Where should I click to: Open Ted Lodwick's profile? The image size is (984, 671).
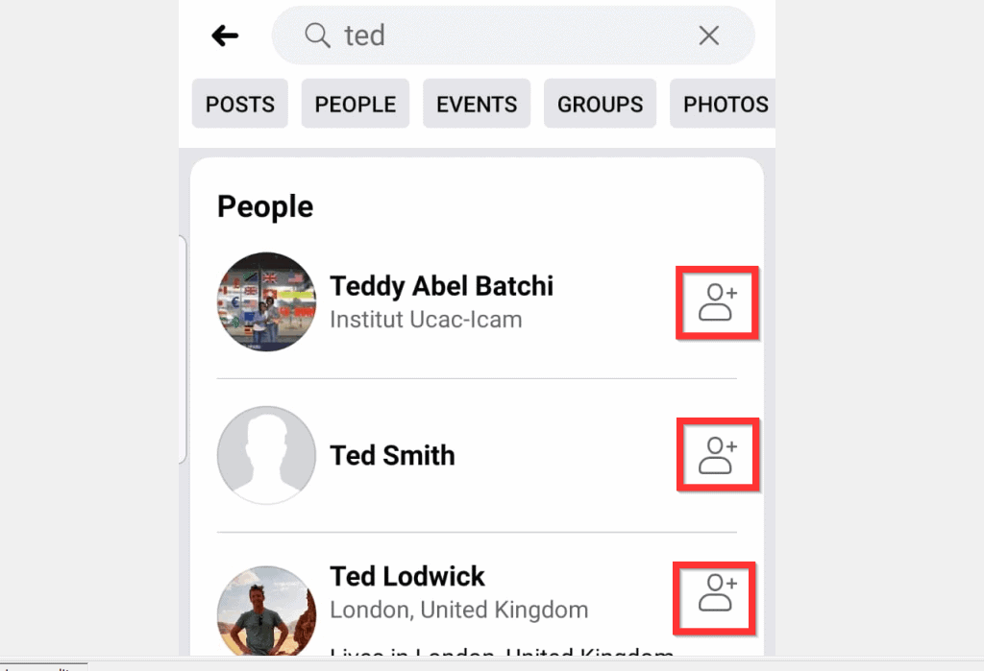407,576
